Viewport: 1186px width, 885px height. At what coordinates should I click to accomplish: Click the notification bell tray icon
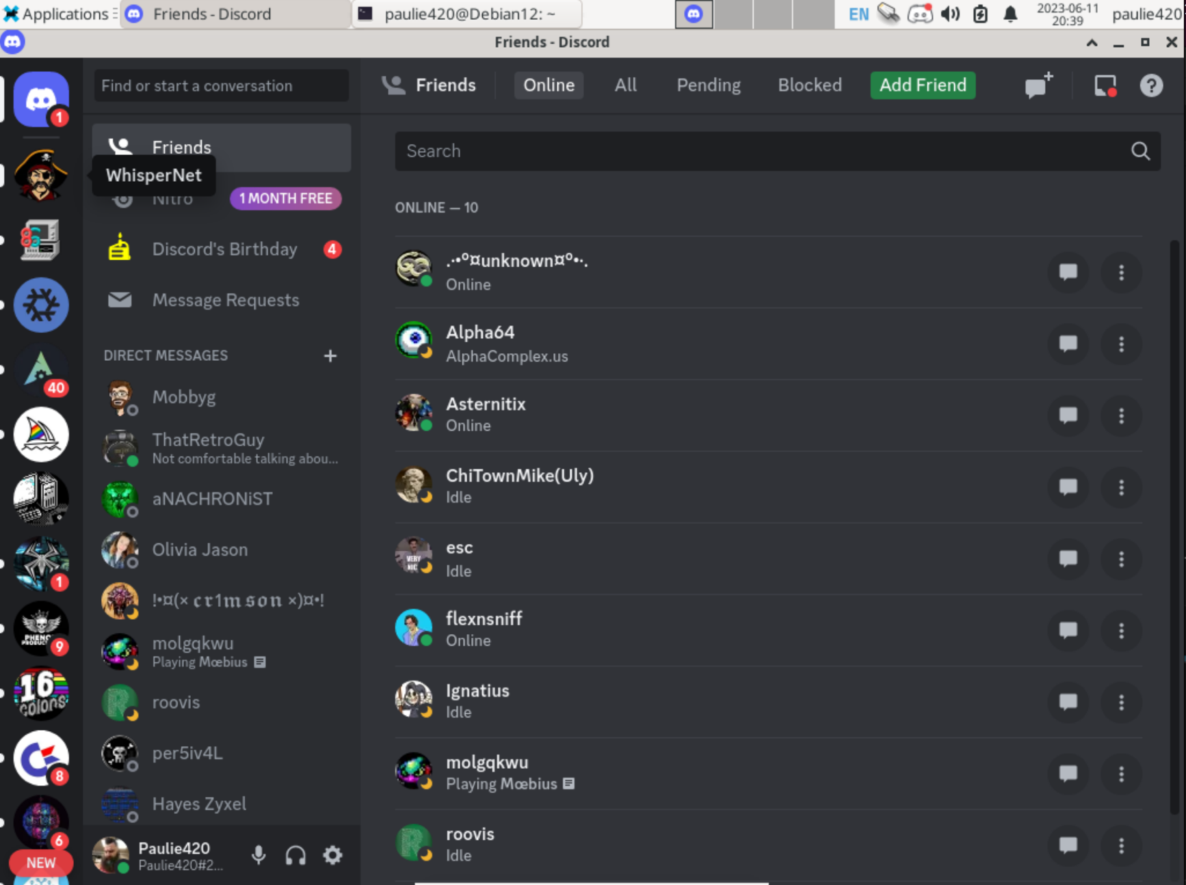click(x=1010, y=14)
